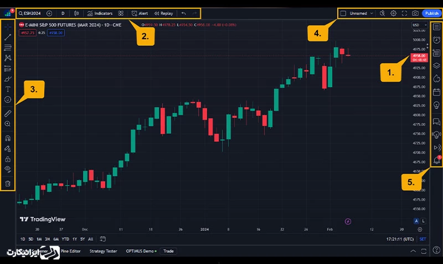Select the All date range
This screenshot has width=443, height=264.
pos(90,239)
